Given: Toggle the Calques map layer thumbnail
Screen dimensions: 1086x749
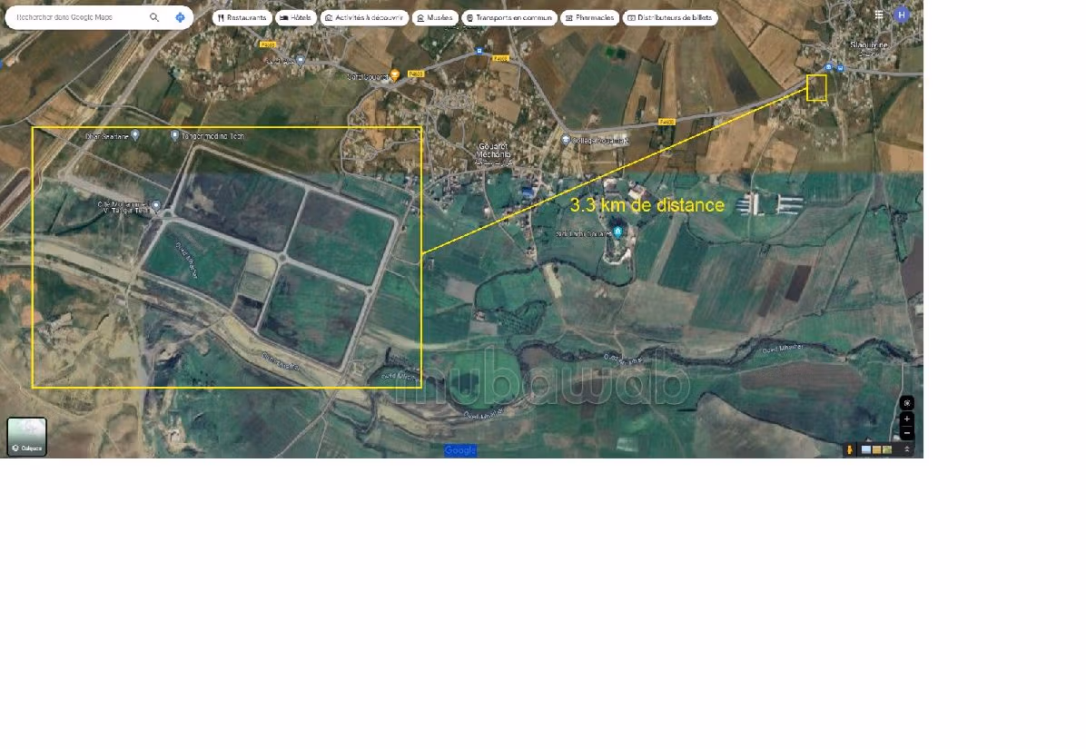Looking at the screenshot, I should pos(27,437).
